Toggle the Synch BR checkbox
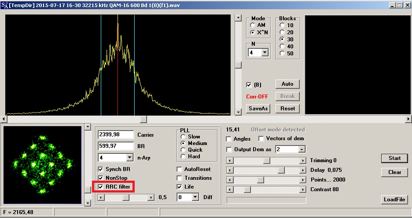 coord(101,169)
